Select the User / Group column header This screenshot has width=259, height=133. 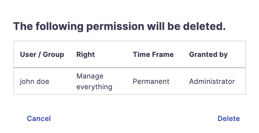pos(42,55)
